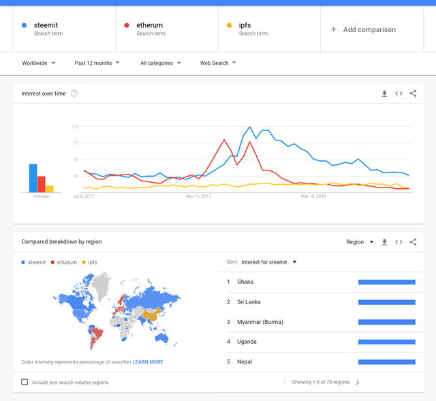Share the Interest over time chart
Viewport: 436px width, 401px height.
coord(414,93)
